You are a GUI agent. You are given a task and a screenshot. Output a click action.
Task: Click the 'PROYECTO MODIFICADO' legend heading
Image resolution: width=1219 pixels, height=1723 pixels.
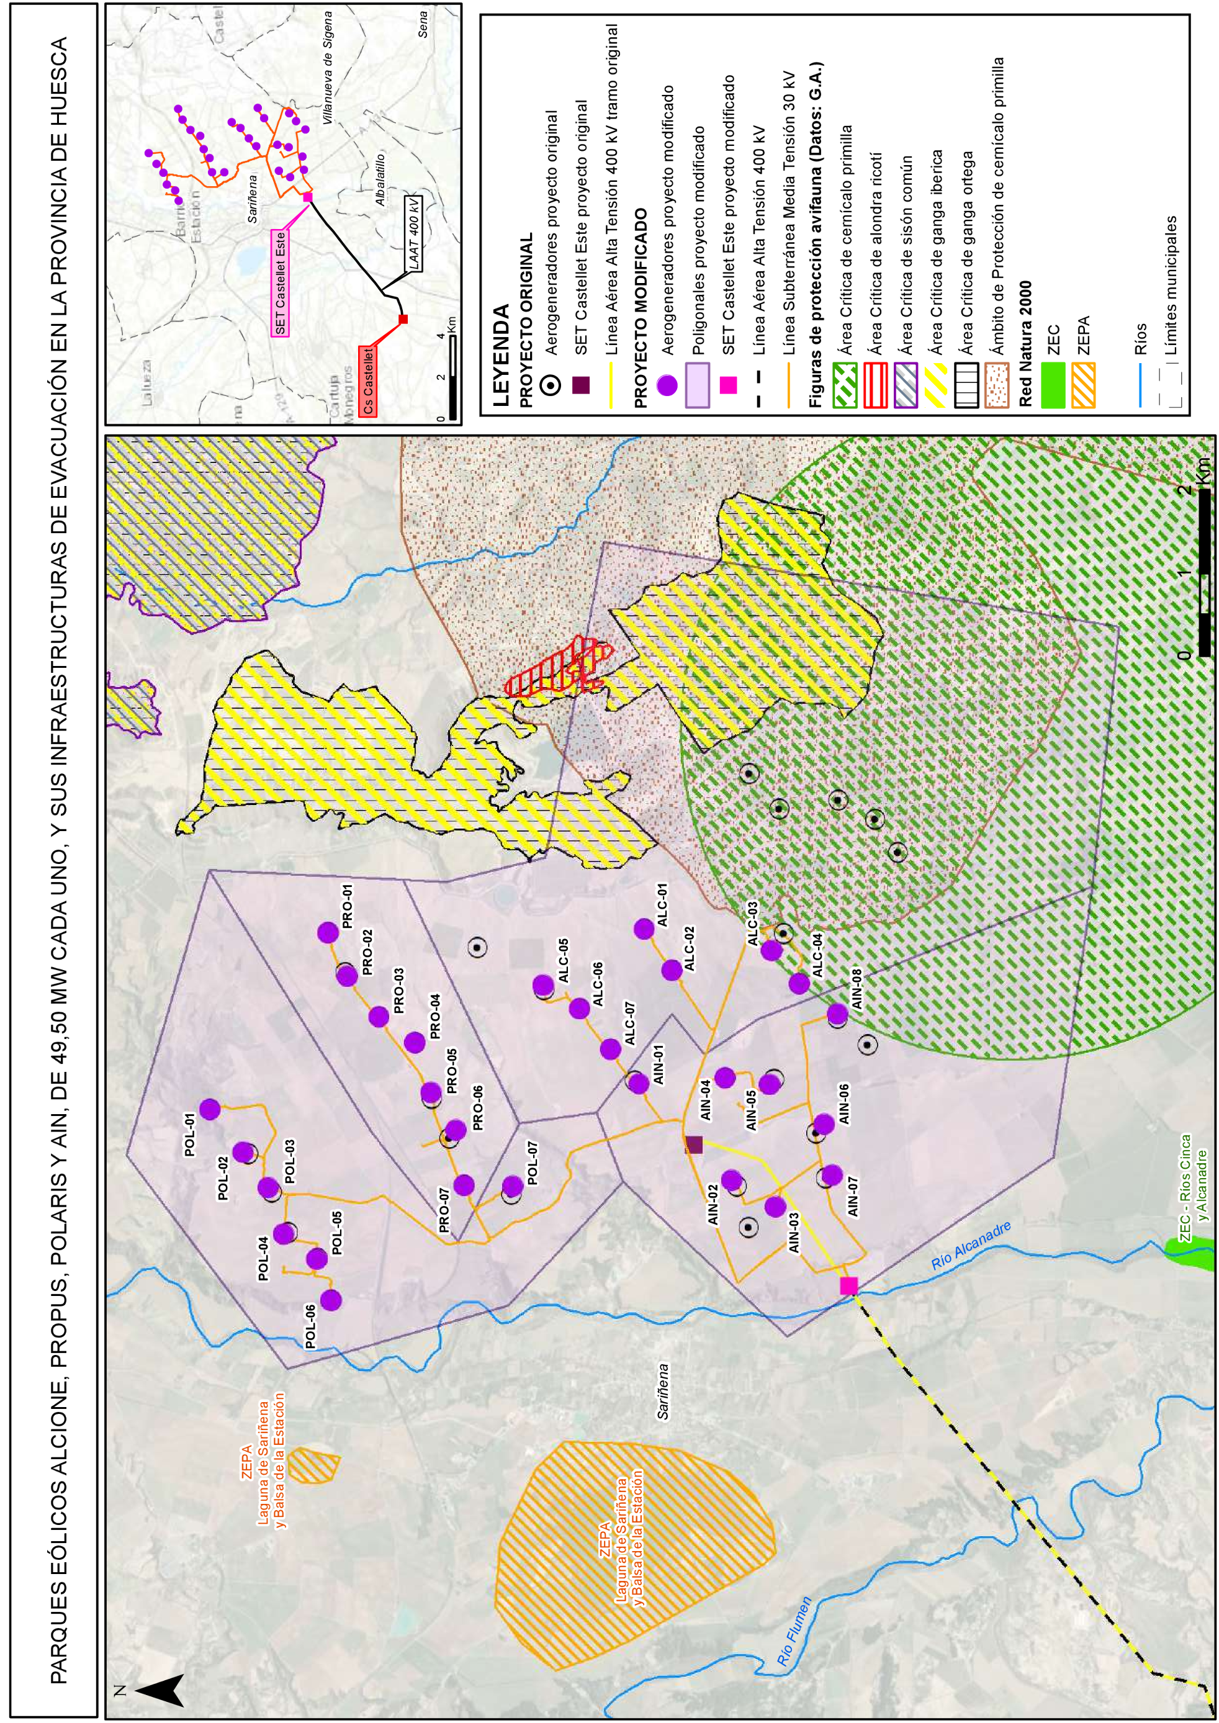coord(641,309)
